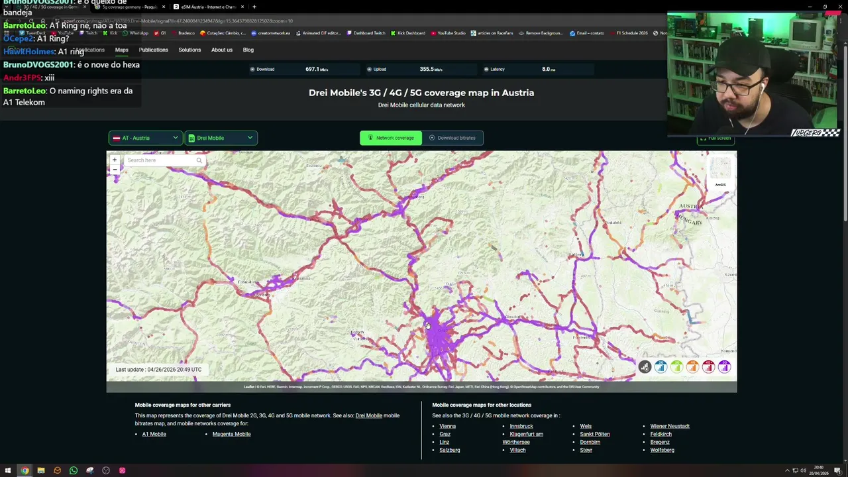Toggle the grey all-signal legend icon
This screenshot has height=477, width=848.
coord(645,367)
